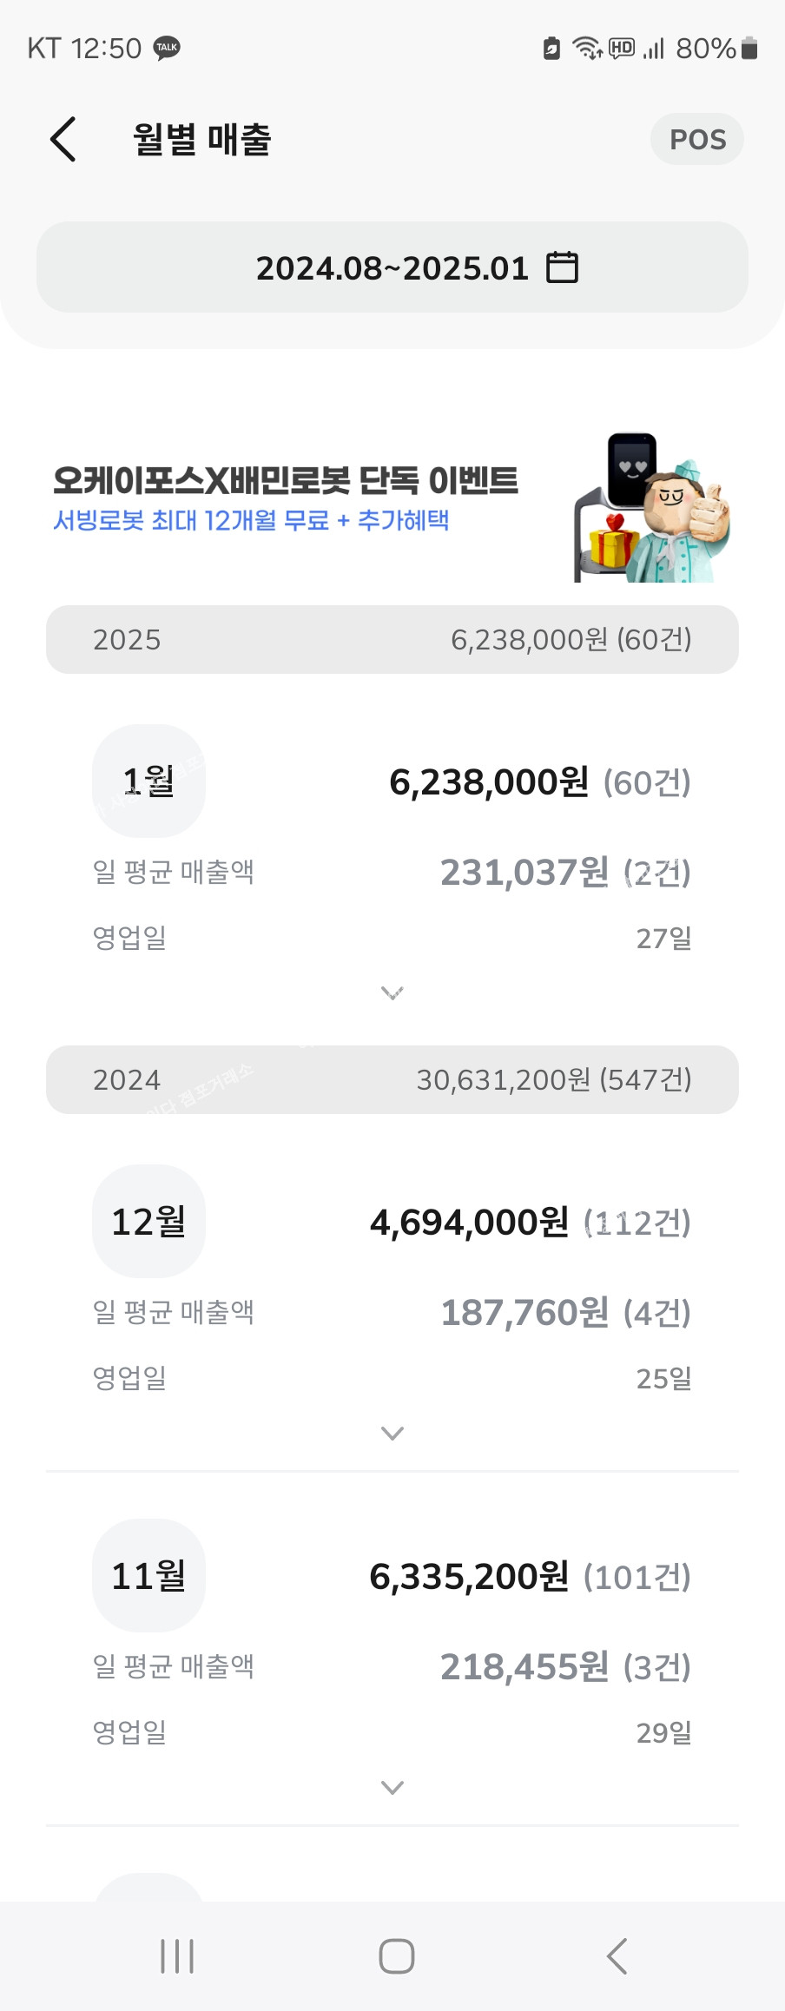Open the calendar icon in date range
Viewport: 785px width, 2011px height.
point(562,267)
